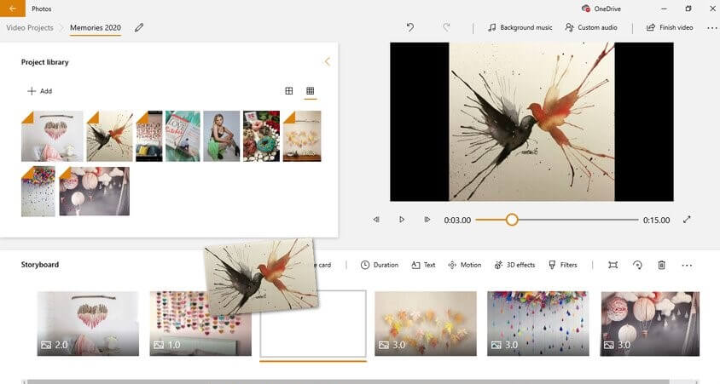Switch library to medium thumbnail view
The height and width of the screenshot is (384, 720).
[289, 91]
